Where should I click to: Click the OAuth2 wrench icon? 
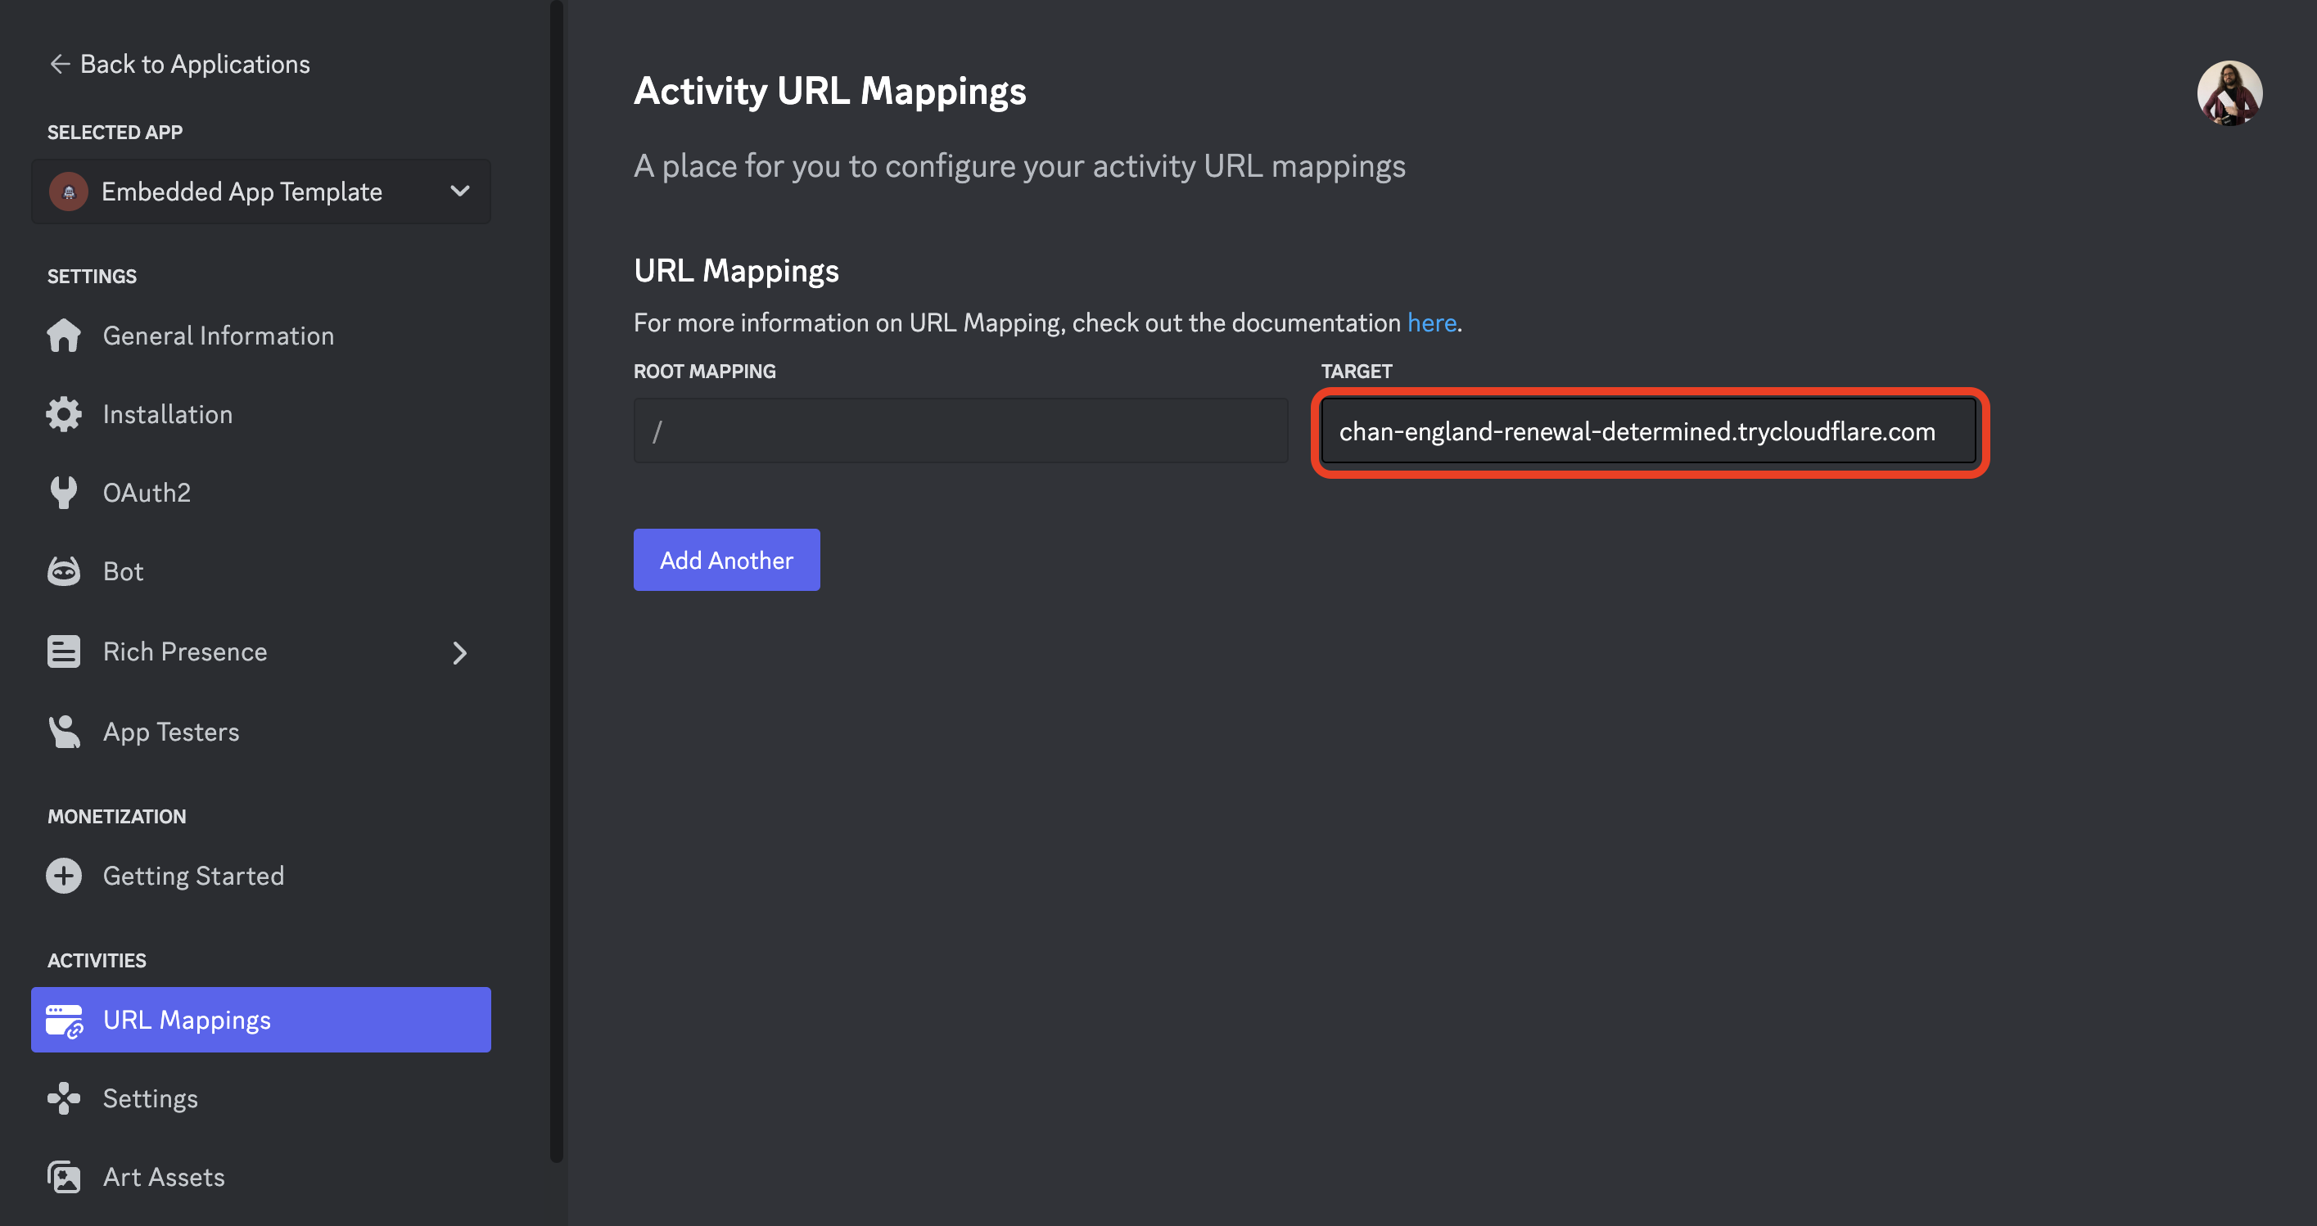[x=64, y=493]
